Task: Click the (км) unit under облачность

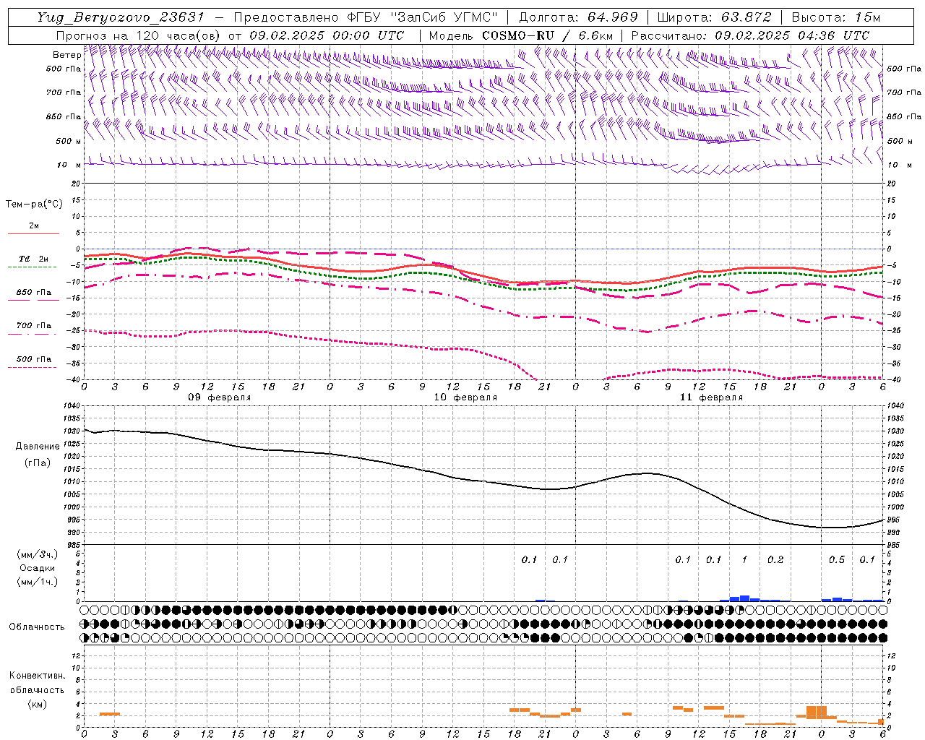Action: click(37, 704)
